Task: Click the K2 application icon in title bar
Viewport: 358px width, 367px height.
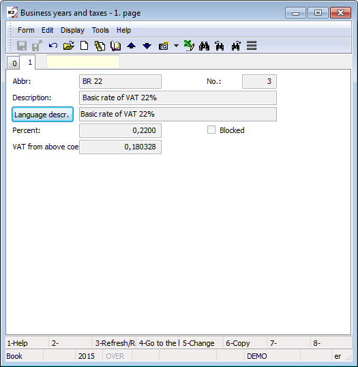Action: click(x=12, y=13)
